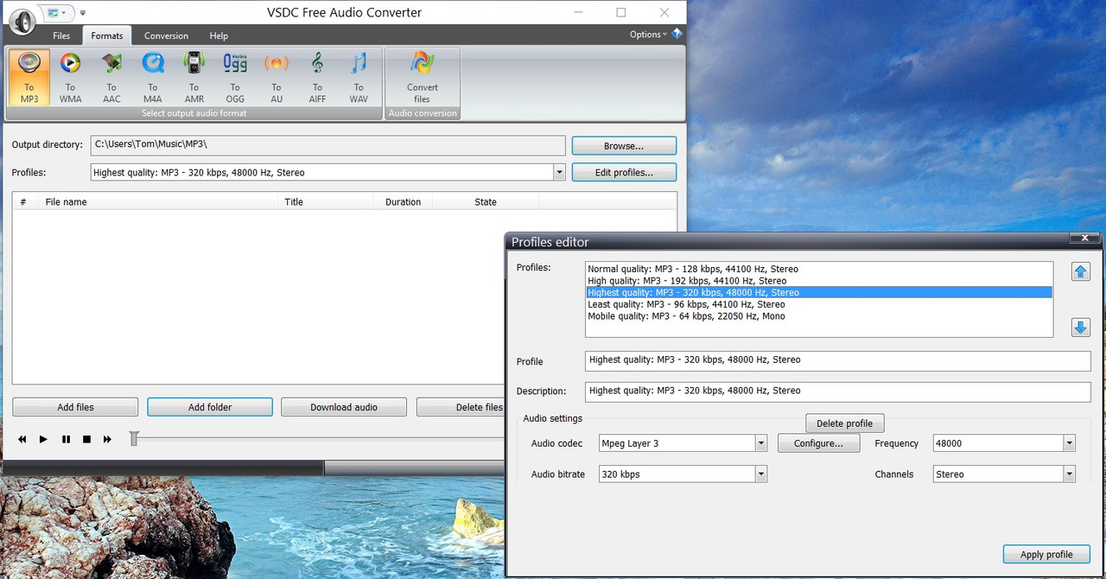Select the To M4A output format

pyautogui.click(x=153, y=77)
